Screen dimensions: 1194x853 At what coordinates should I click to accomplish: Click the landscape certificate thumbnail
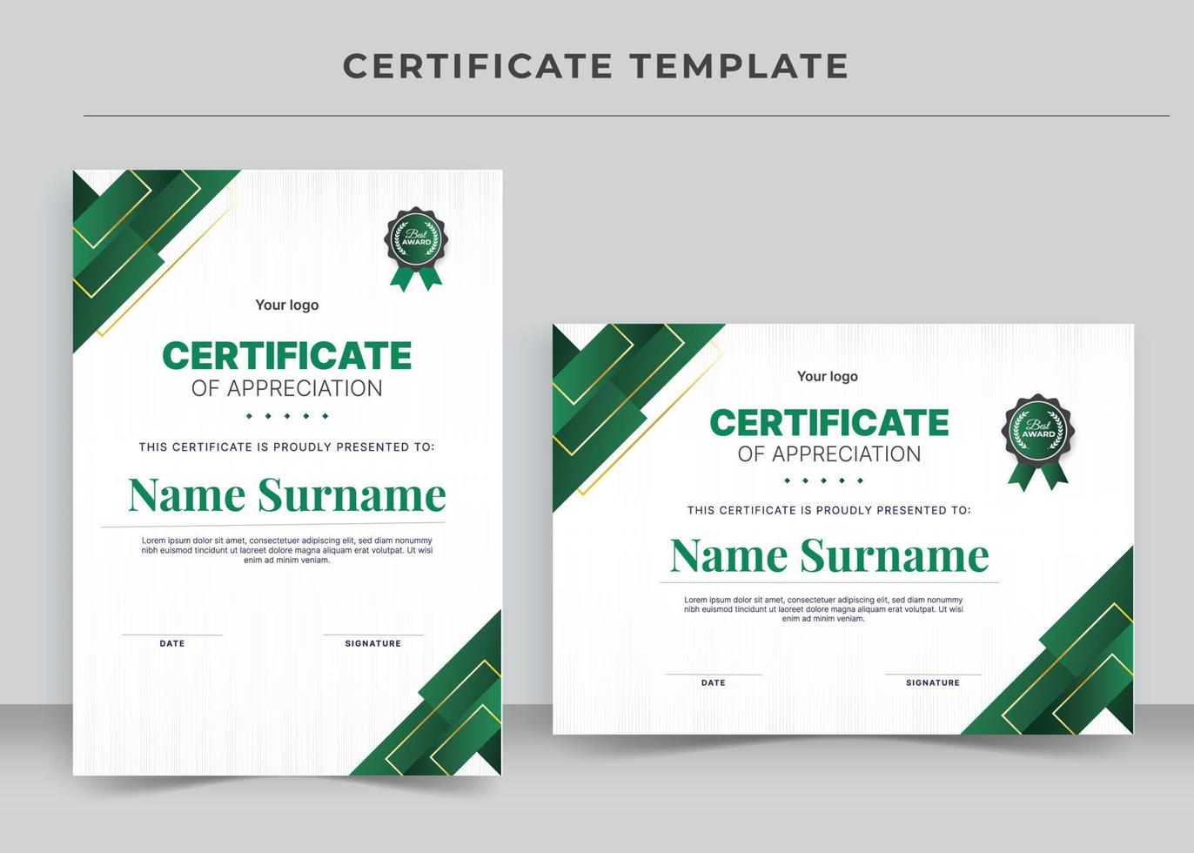(x=843, y=529)
